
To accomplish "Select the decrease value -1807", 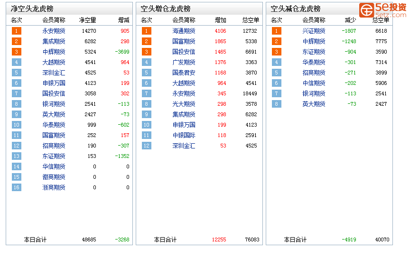I will click(x=349, y=31).
